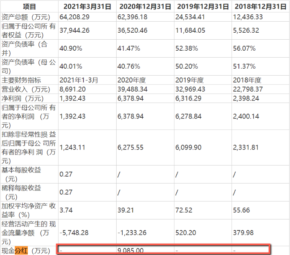Screen dimensions: 290x255
Task: Select parent ratio 40.76%
Action: coord(129,66)
